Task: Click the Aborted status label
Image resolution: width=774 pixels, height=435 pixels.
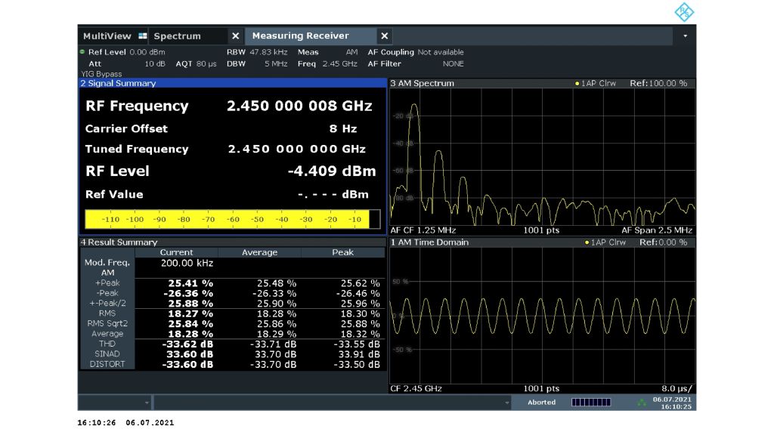Action: pyautogui.click(x=541, y=403)
